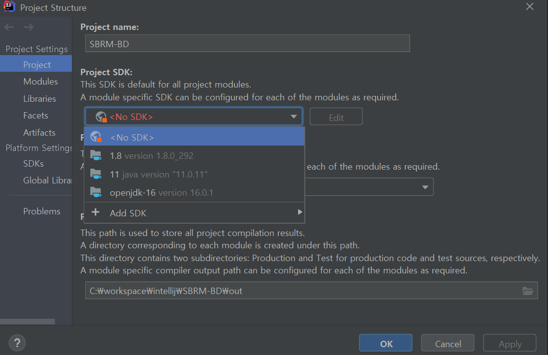Viewport: 548px width, 355px height.
Task: Open Facets settings
Action: pyautogui.click(x=35, y=116)
